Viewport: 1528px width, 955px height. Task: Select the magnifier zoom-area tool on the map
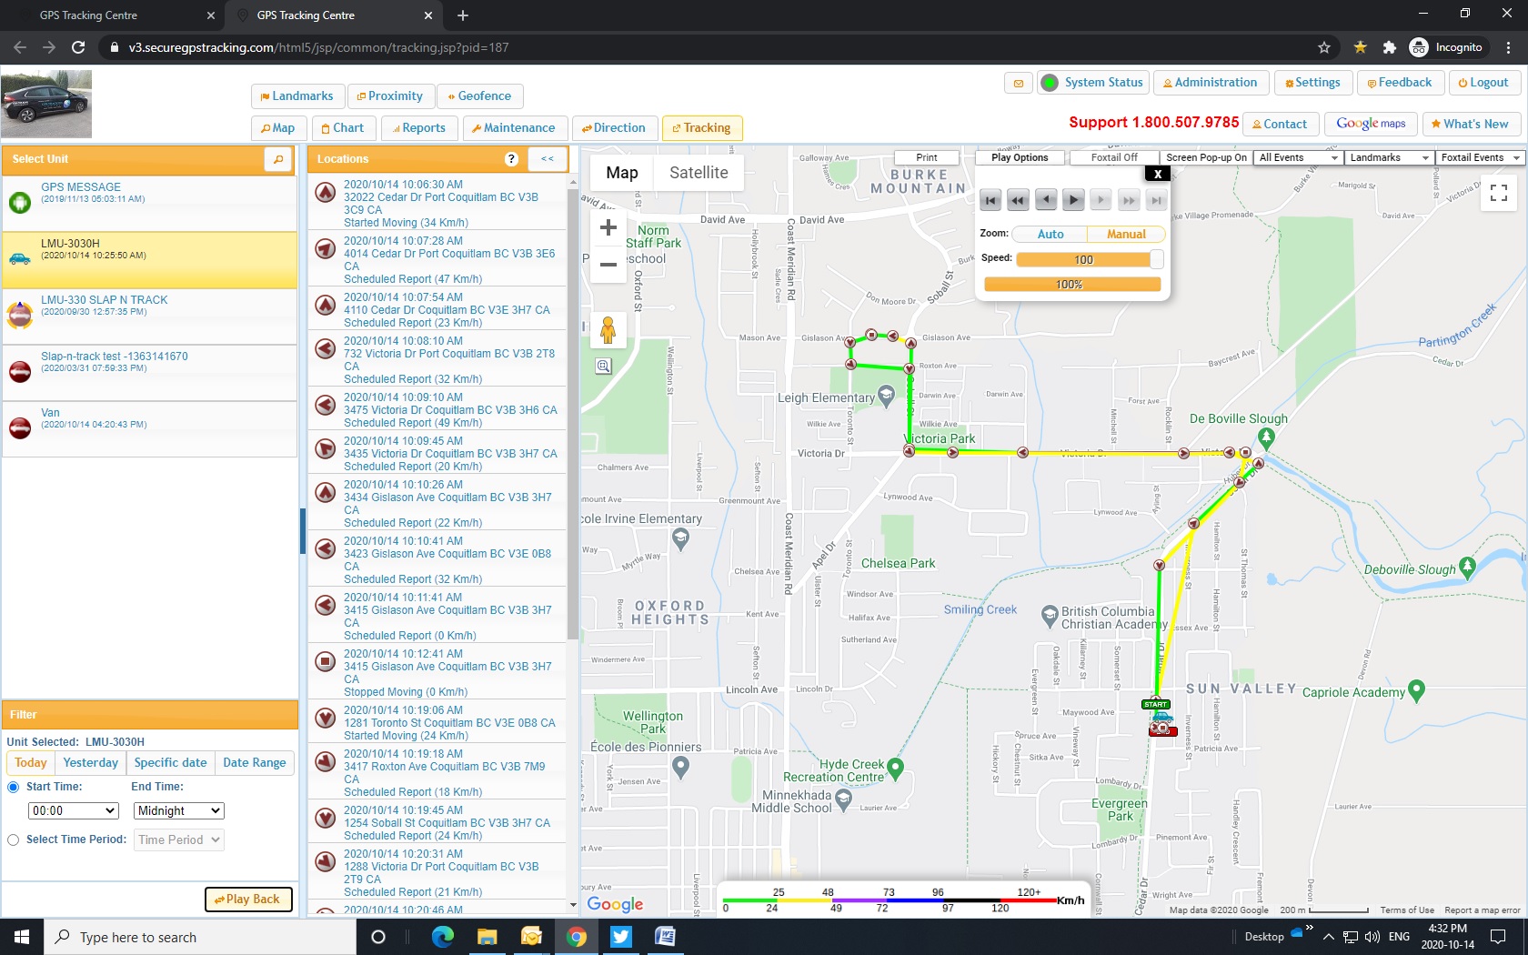601,367
